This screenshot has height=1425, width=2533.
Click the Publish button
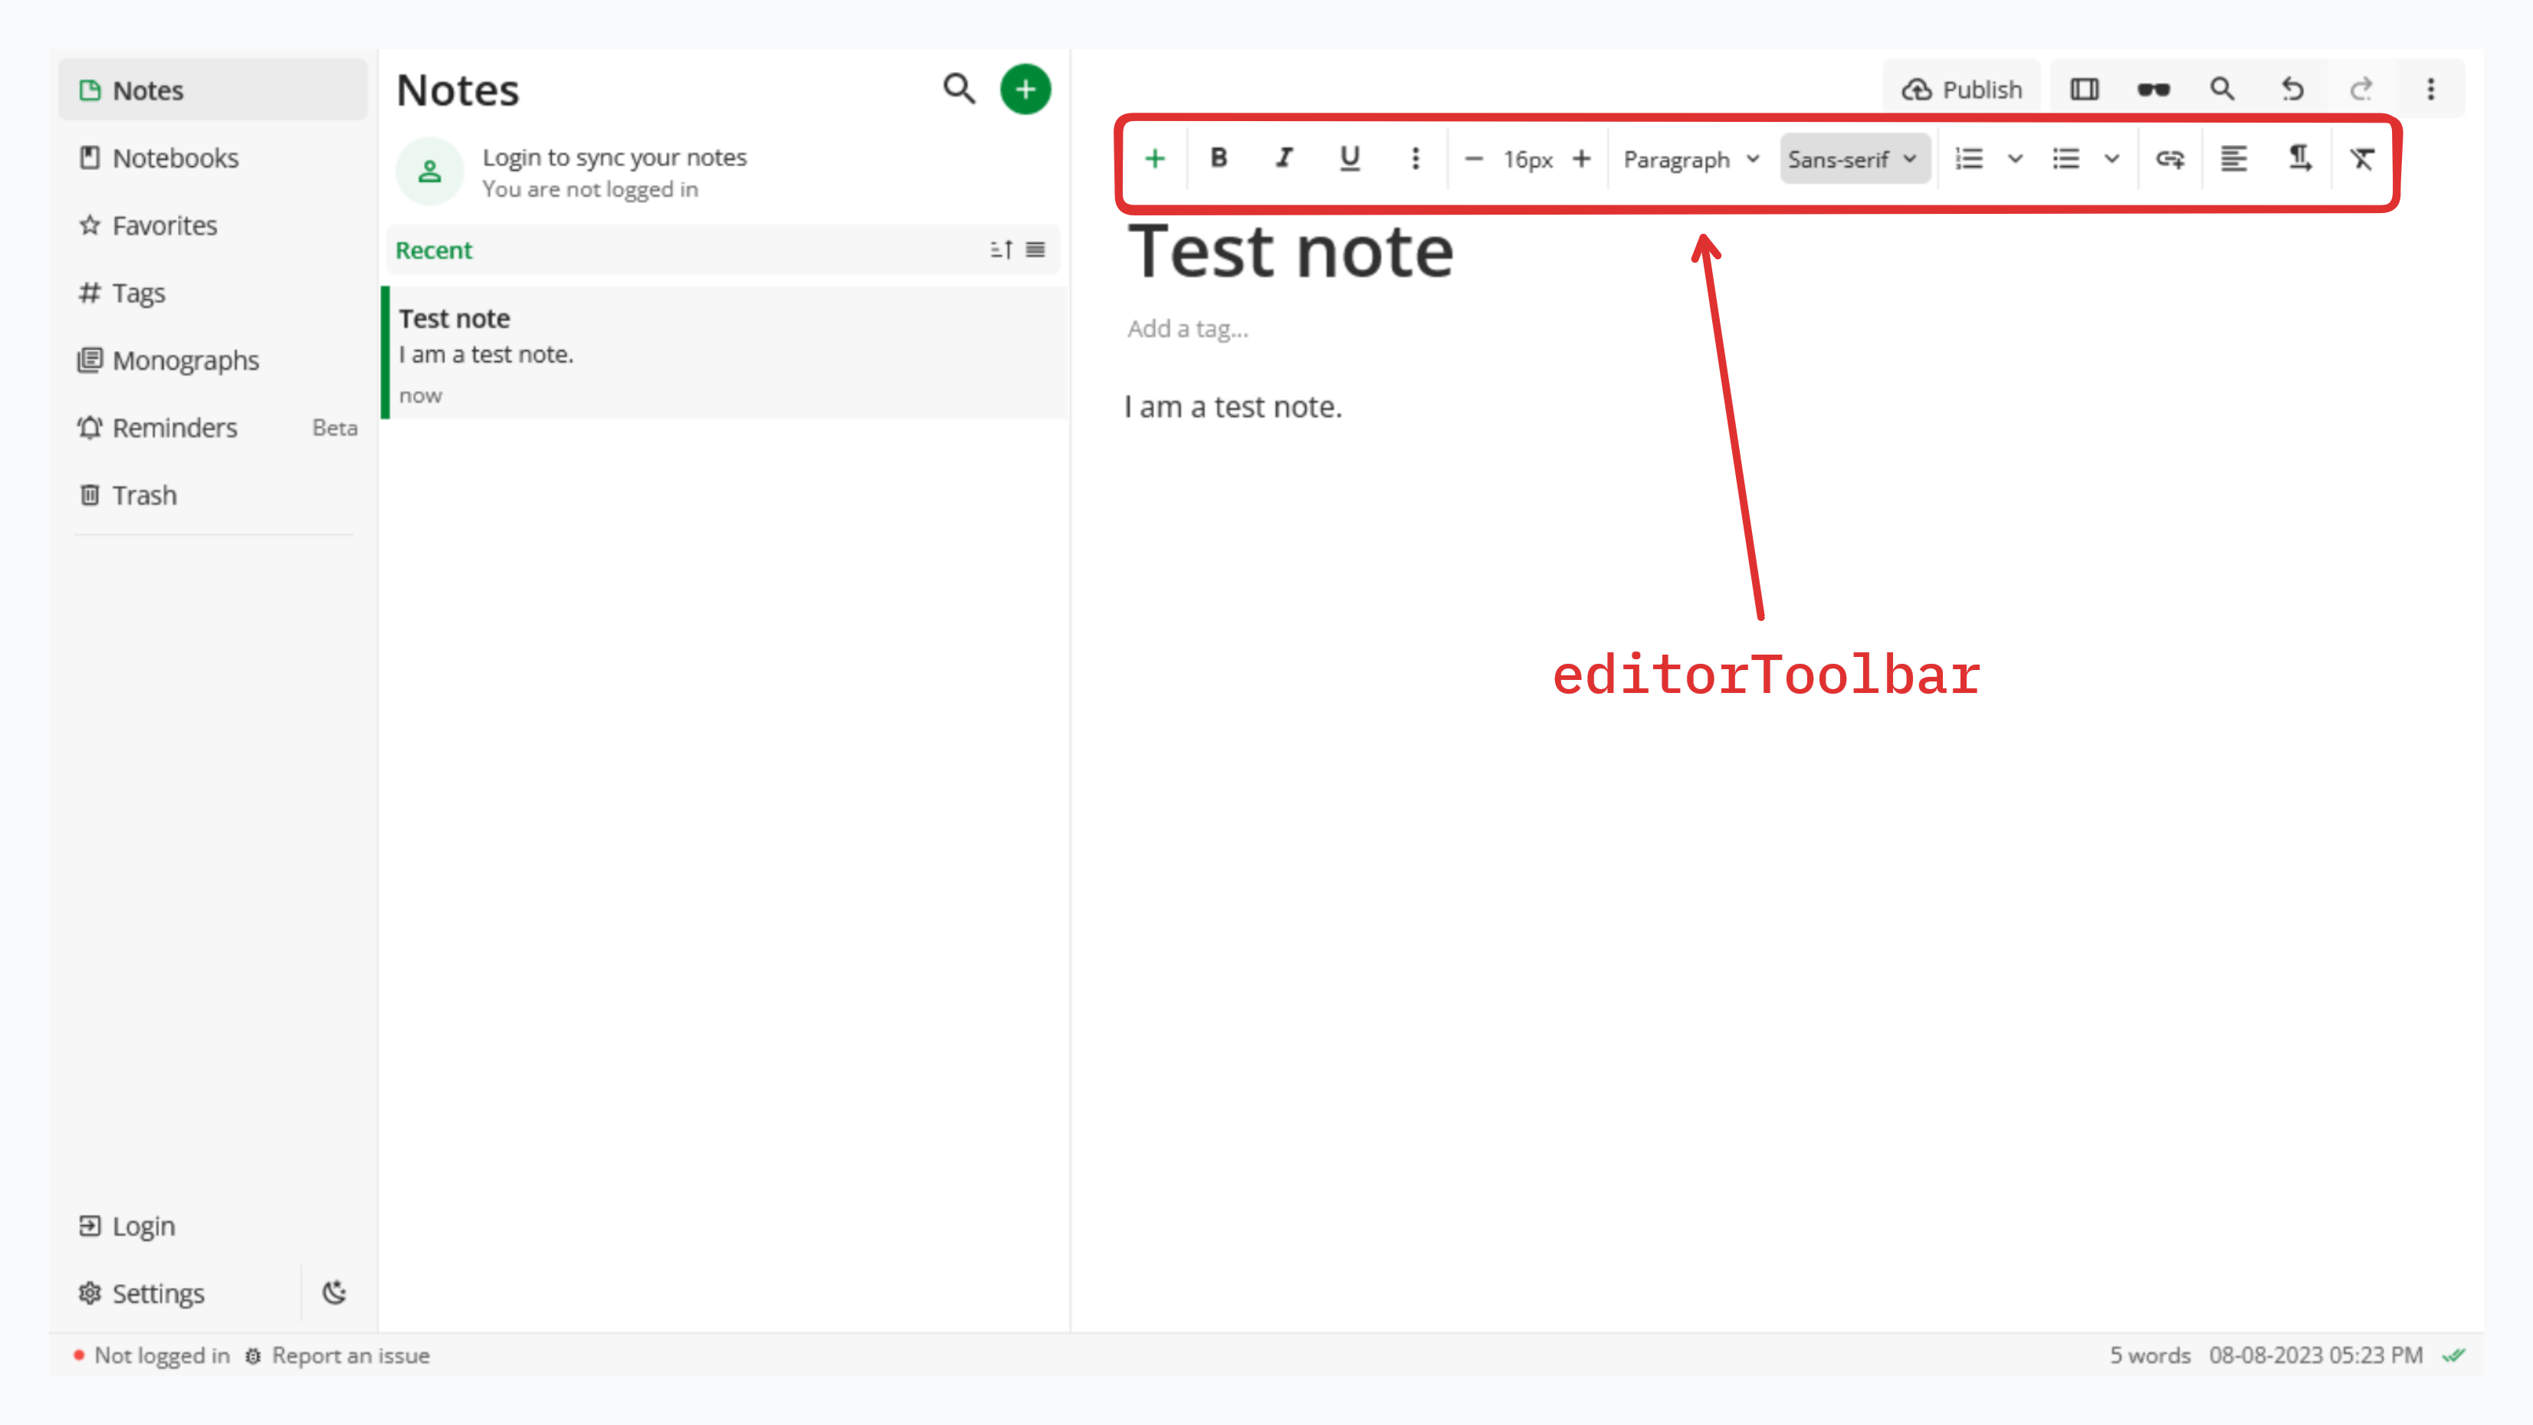1962,90
